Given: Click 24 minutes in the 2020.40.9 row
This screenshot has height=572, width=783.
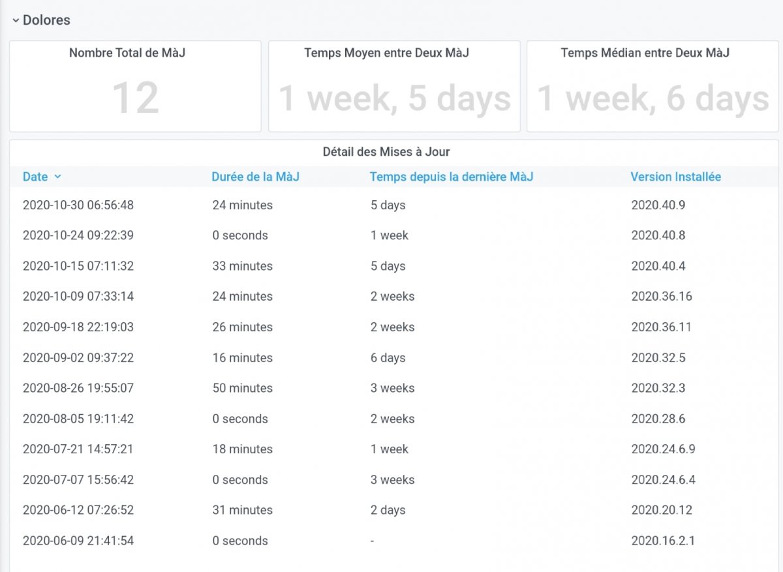Looking at the screenshot, I should (x=242, y=205).
